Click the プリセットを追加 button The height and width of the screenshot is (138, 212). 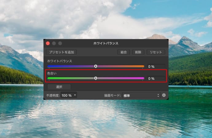61,52
